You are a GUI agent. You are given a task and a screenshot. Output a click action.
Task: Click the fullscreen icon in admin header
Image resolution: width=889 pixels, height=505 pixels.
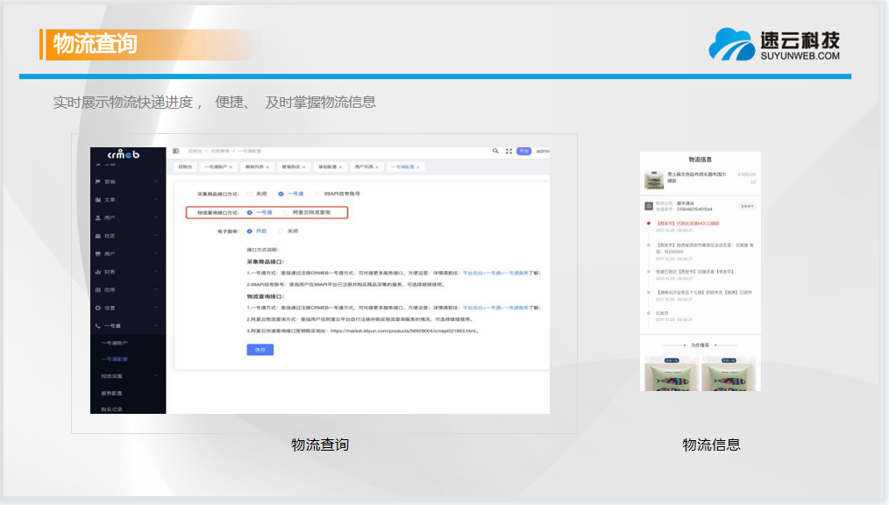509,151
